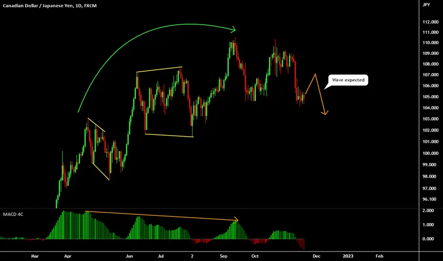Screen dimensions: 443x261
Task: Click the 108.000 price level
Action: point(430,64)
